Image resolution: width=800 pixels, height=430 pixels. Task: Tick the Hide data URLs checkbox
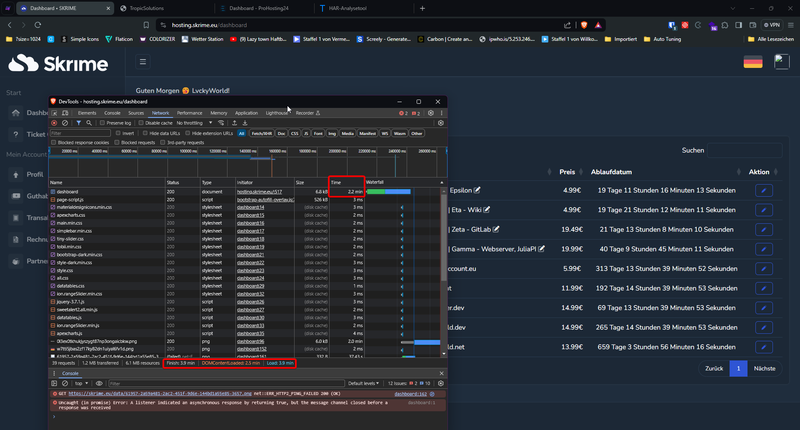pos(145,133)
